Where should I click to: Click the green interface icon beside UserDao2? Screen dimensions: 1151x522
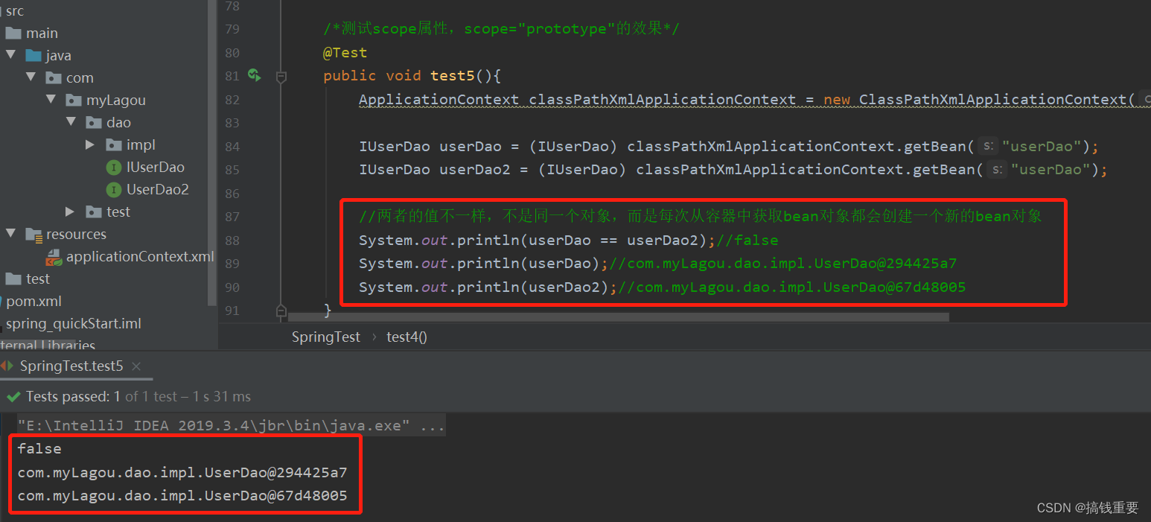pyautogui.click(x=114, y=190)
